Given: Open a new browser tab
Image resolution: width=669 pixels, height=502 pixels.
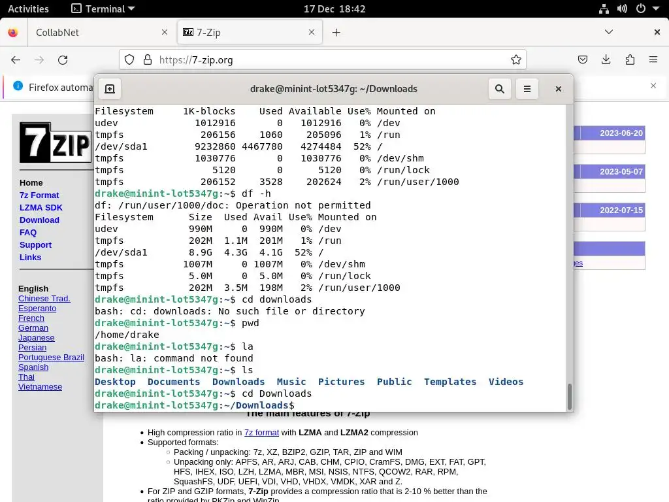Looking at the screenshot, I should pyautogui.click(x=336, y=33).
